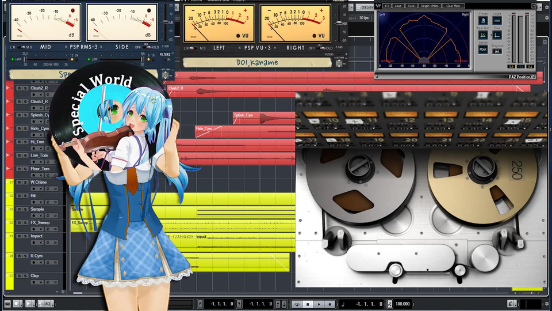Click the Ride_Cym audio clip
The height and width of the screenshot is (311, 552).
245,132
